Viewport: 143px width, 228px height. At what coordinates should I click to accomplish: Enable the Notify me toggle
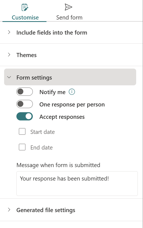tap(25, 92)
